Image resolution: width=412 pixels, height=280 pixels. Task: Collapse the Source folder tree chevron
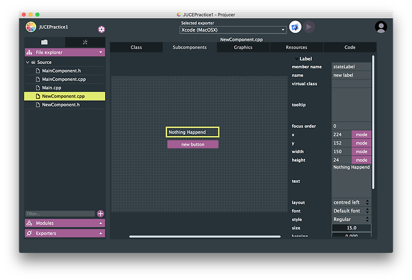pyautogui.click(x=27, y=62)
